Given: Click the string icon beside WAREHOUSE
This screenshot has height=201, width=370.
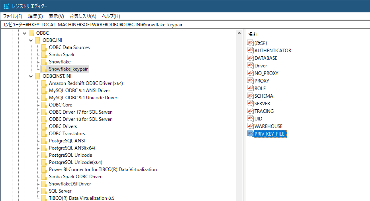Looking at the screenshot, I should tap(251, 126).
